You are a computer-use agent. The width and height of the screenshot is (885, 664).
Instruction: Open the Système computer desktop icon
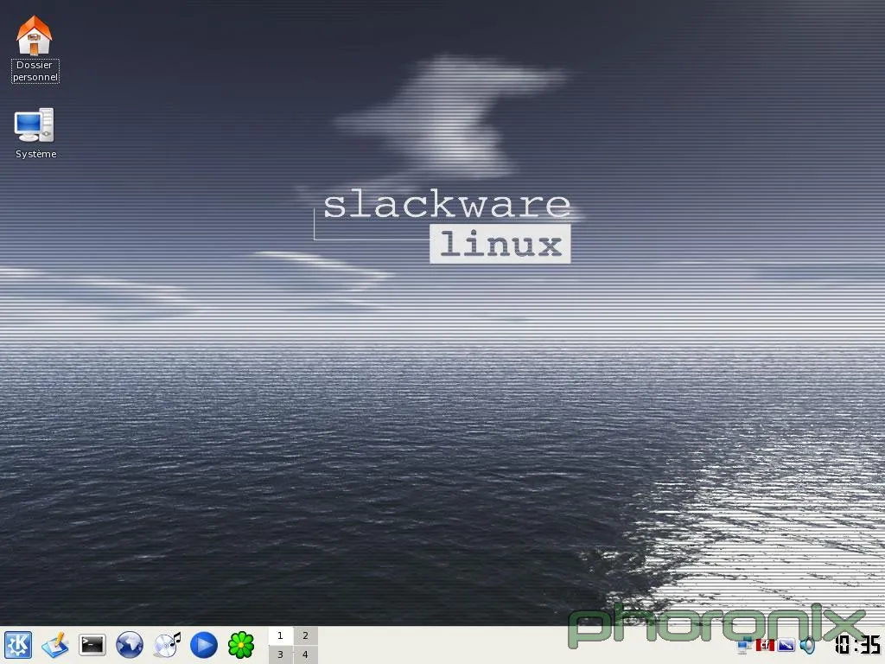(x=35, y=125)
